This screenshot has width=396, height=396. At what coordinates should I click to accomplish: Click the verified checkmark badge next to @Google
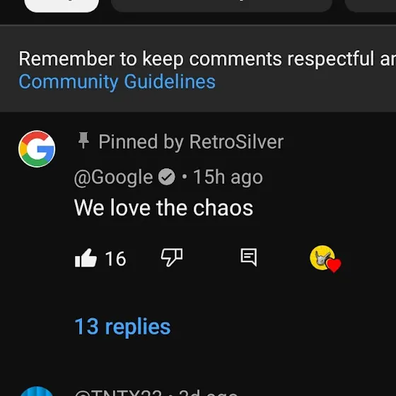[167, 177]
